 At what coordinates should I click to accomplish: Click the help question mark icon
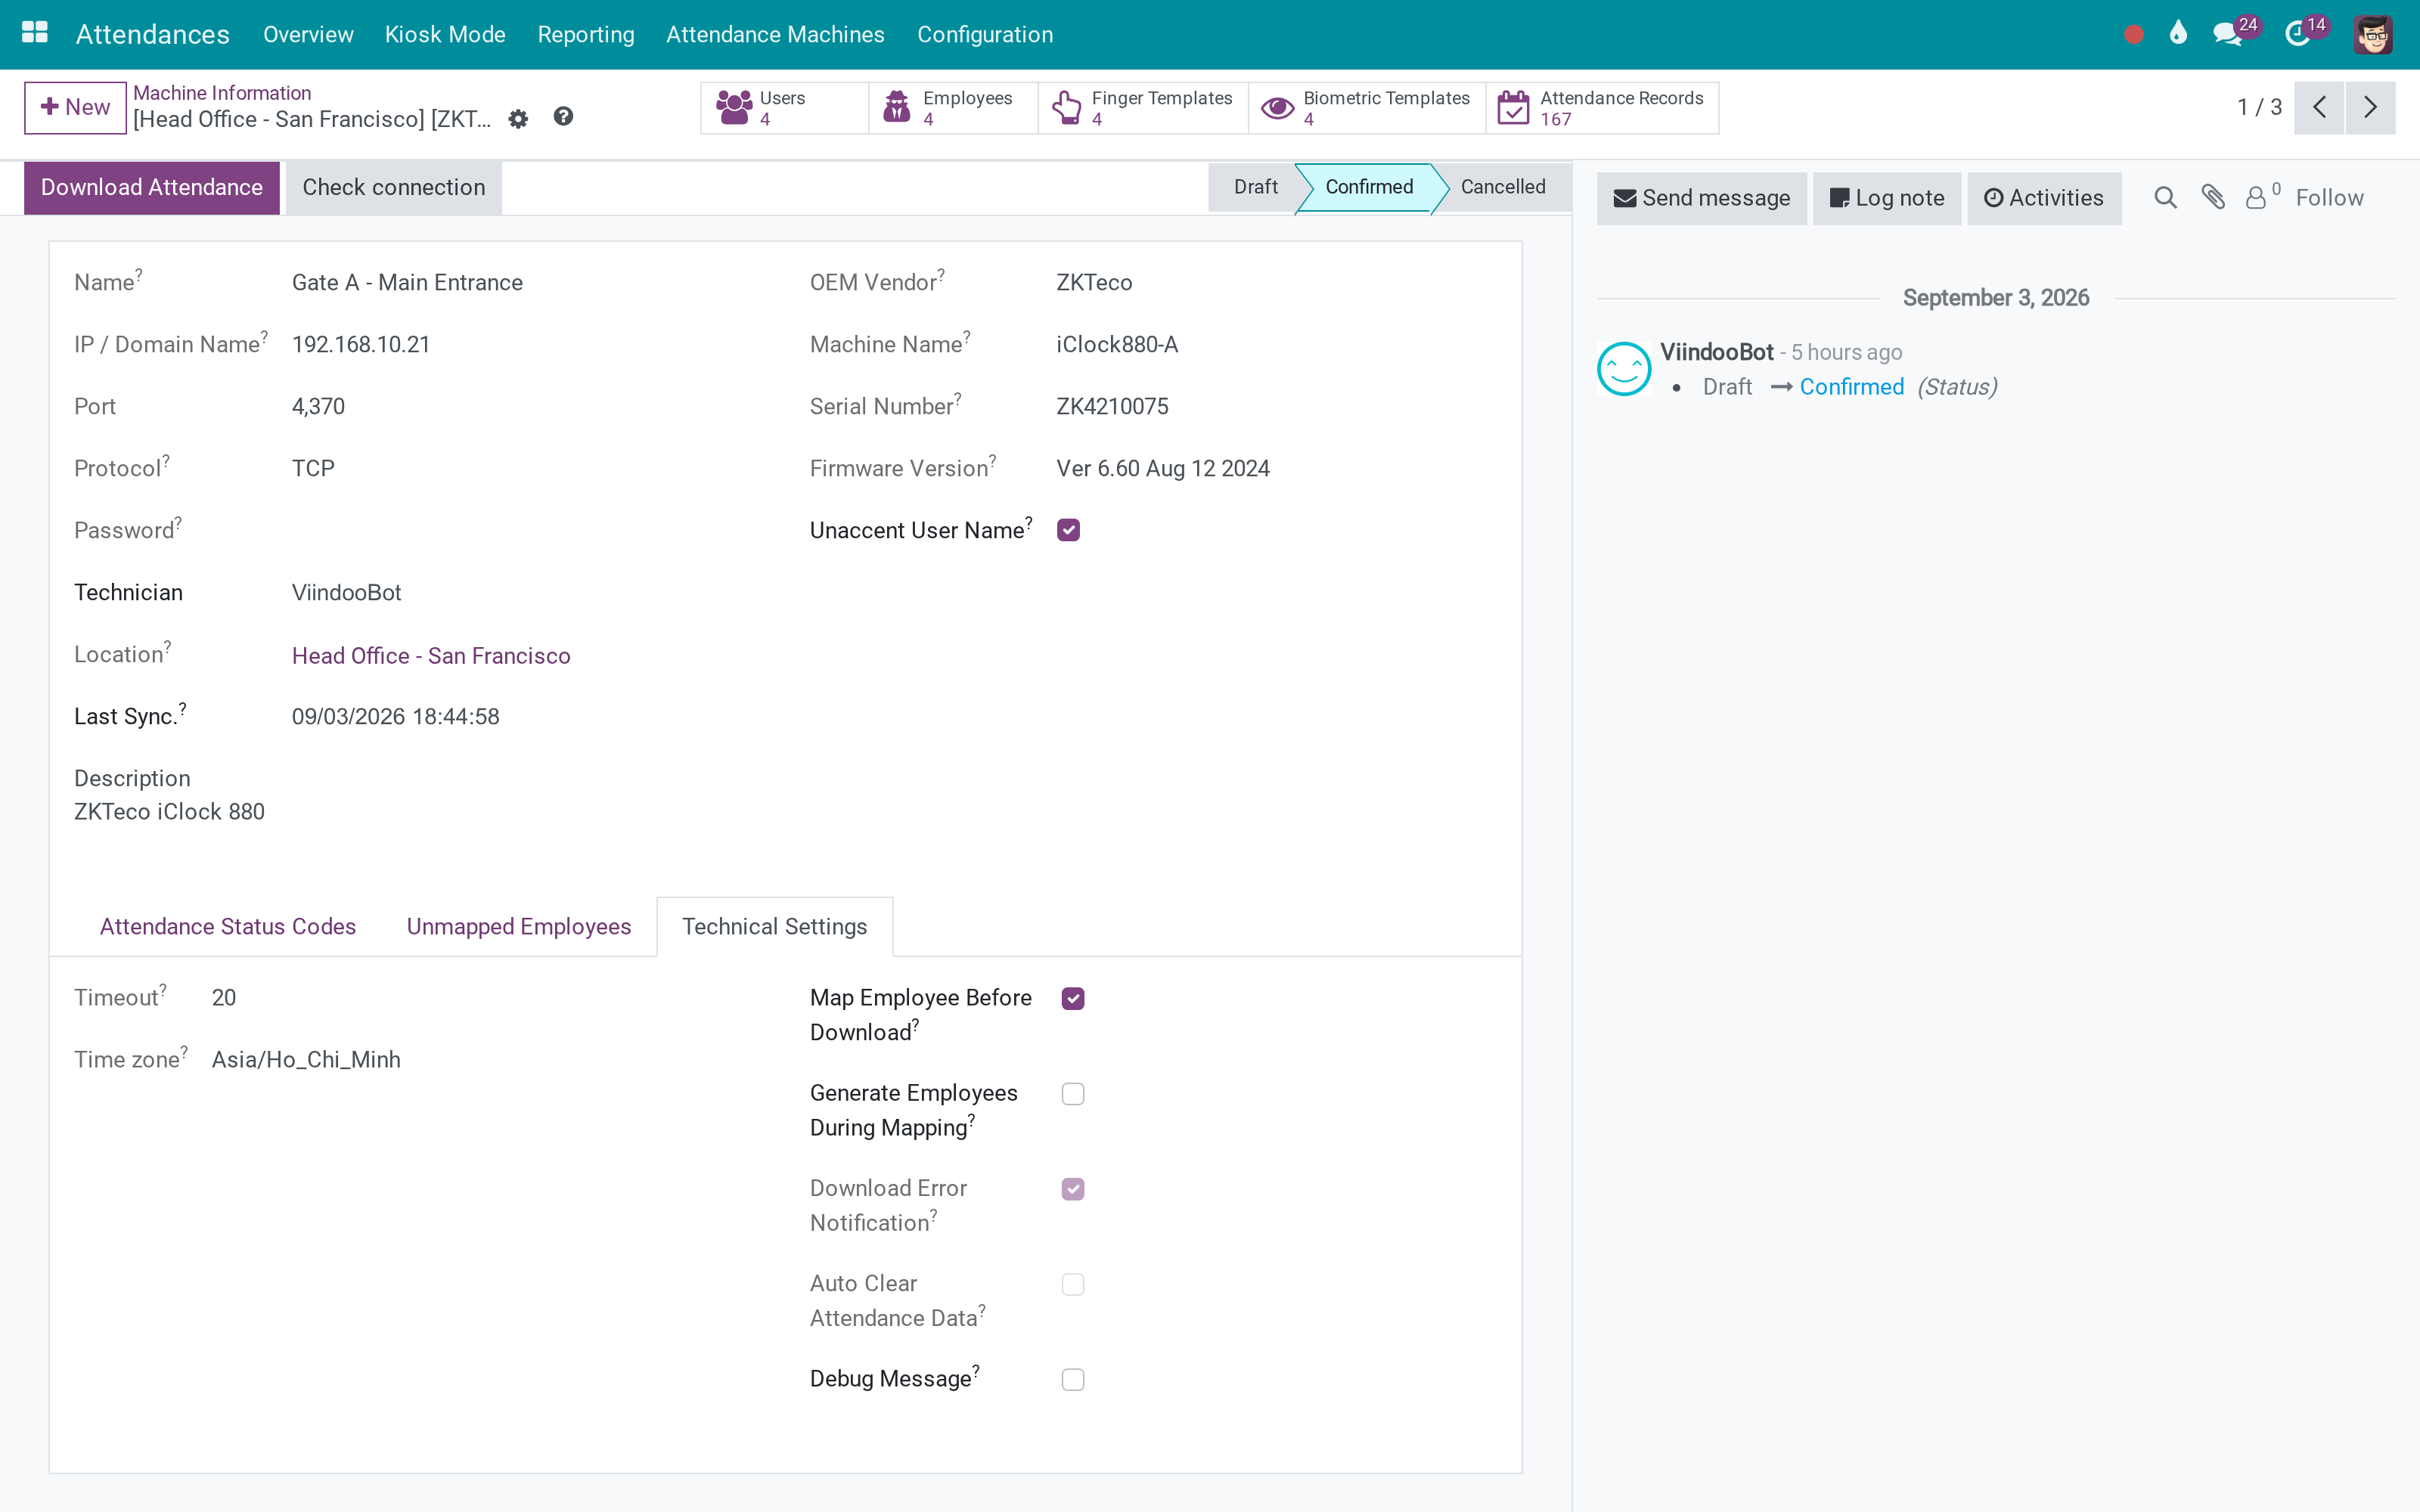click(x=564, y=117)
